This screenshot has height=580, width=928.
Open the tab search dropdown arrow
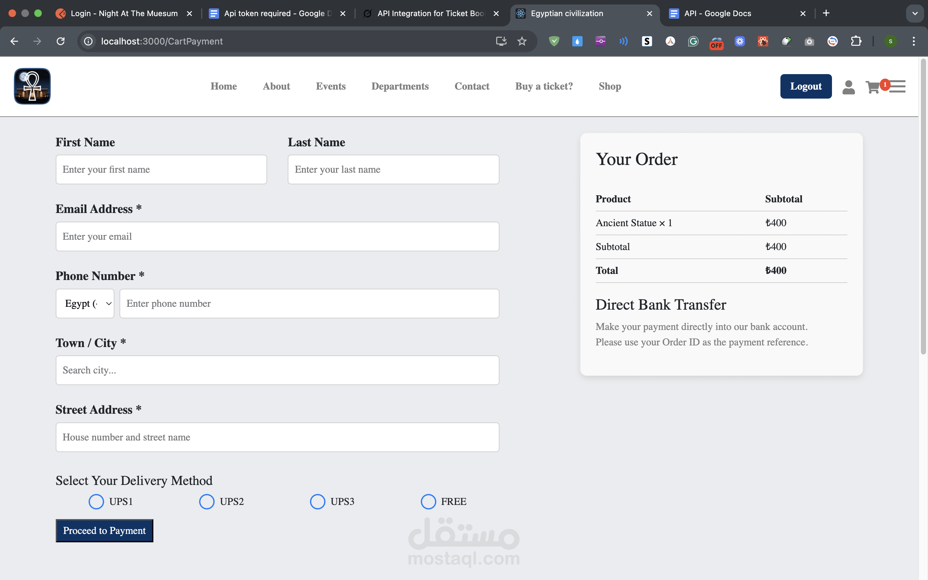pos(914,14)
